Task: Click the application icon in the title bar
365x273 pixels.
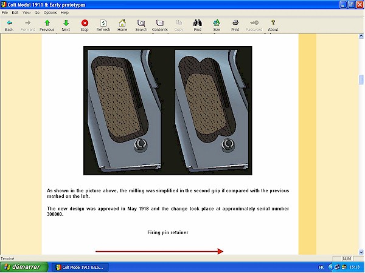Action: click(4, 4)
